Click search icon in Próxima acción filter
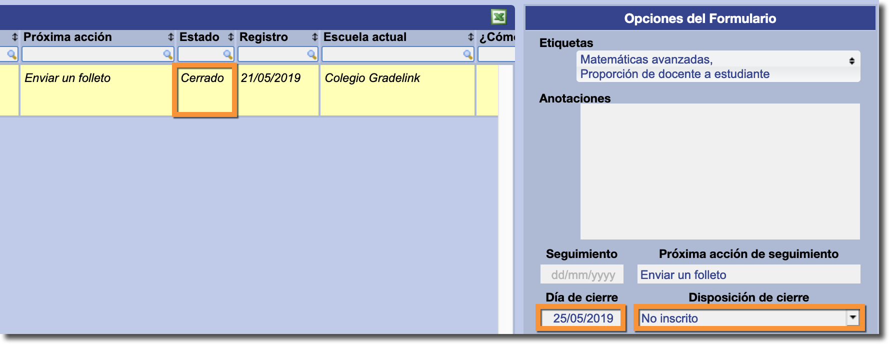The image size is (889, 344). 168,54
